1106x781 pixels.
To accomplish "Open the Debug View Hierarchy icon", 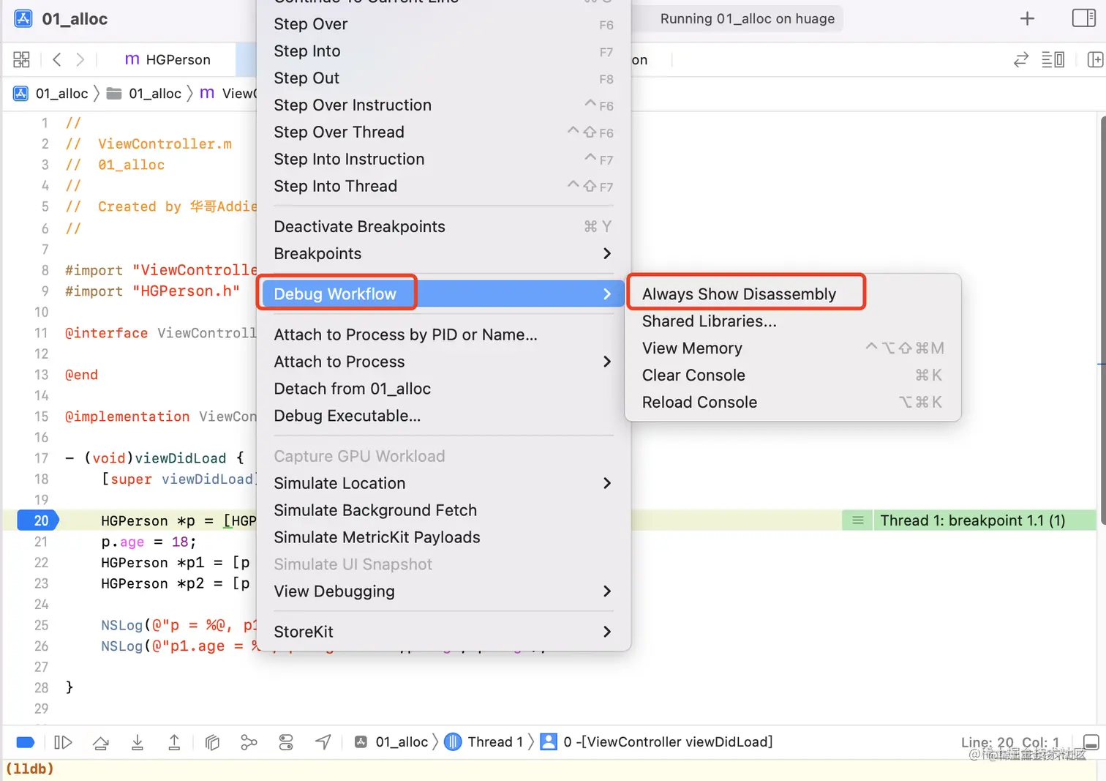I will 212,742.
